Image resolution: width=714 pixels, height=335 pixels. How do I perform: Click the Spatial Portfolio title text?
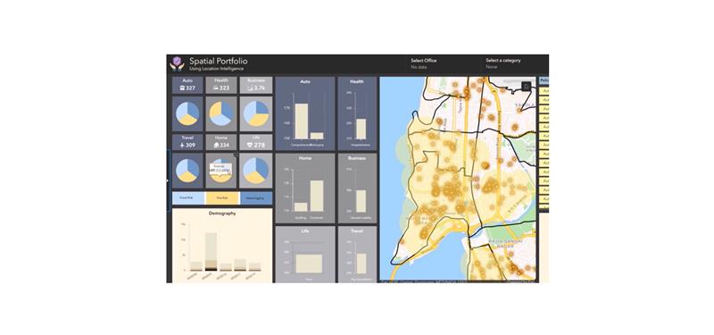click(x=219, y=61)
